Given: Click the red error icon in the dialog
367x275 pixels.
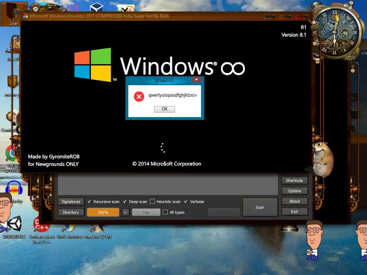Looking at the screenshot, I should click(x=139, y=96).
